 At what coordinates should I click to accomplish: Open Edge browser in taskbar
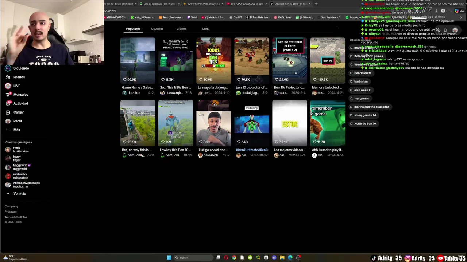(x=290, y=258)
